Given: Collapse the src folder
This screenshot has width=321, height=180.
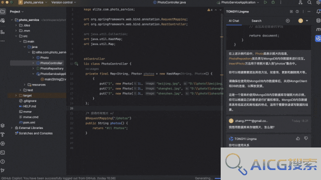Looking at the screenshot, I should pos(16,36).
